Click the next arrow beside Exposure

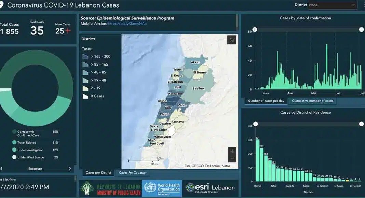pyautogui.click(x=70, y=169)
